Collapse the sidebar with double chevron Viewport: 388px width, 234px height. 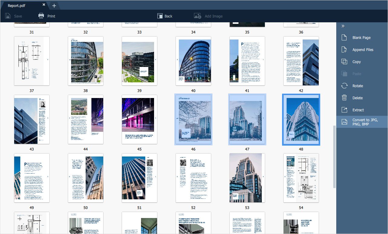(343, 26)
